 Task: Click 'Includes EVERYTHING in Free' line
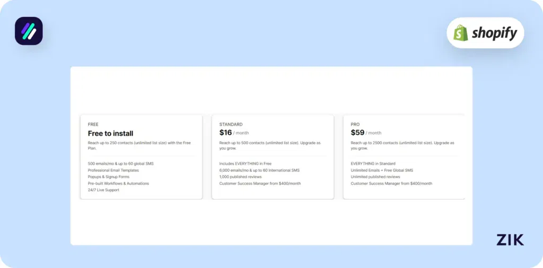point(246,163)
